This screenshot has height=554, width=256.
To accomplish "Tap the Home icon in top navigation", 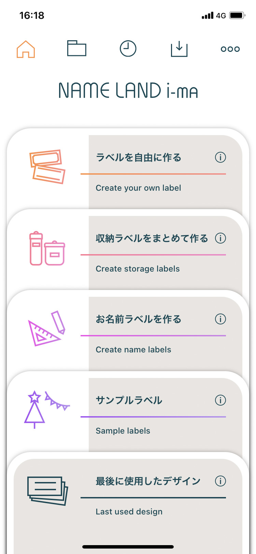I will pos(26,49).
